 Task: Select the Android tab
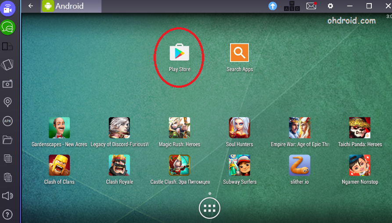click(71, 6)
